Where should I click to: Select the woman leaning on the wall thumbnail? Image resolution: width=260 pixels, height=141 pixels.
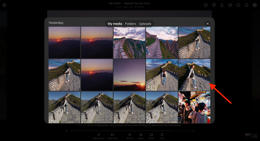pyautogui.click(x=194, y=75)
